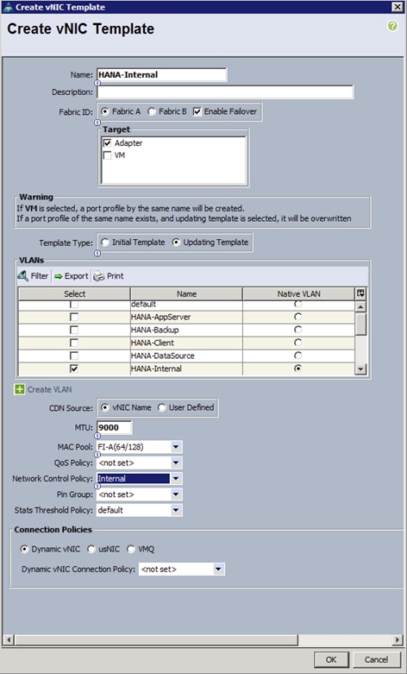Open the QoS Policy dropdown
Image resolution: width=407 pixels, height=674 pixels.
pos(176,463)
